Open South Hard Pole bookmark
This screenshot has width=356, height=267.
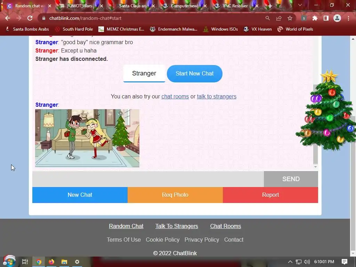74,29
